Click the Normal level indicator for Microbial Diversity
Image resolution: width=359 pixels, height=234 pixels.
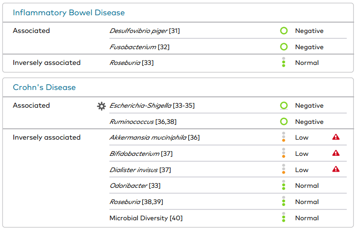coord(283,217)
